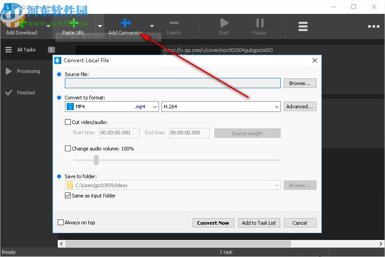The width and height of the screenshot is (385, 257).
Task: Click the horizontal scrollbar thumb
Action: click(178, 244)
